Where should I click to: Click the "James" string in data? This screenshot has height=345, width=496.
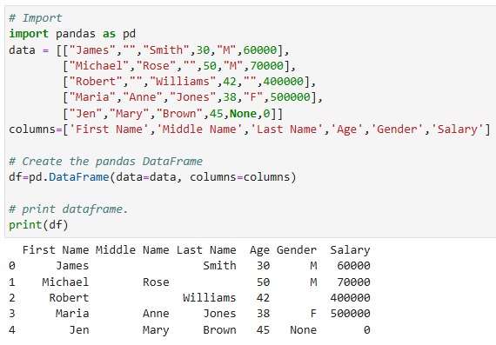(x=92, y=50)
